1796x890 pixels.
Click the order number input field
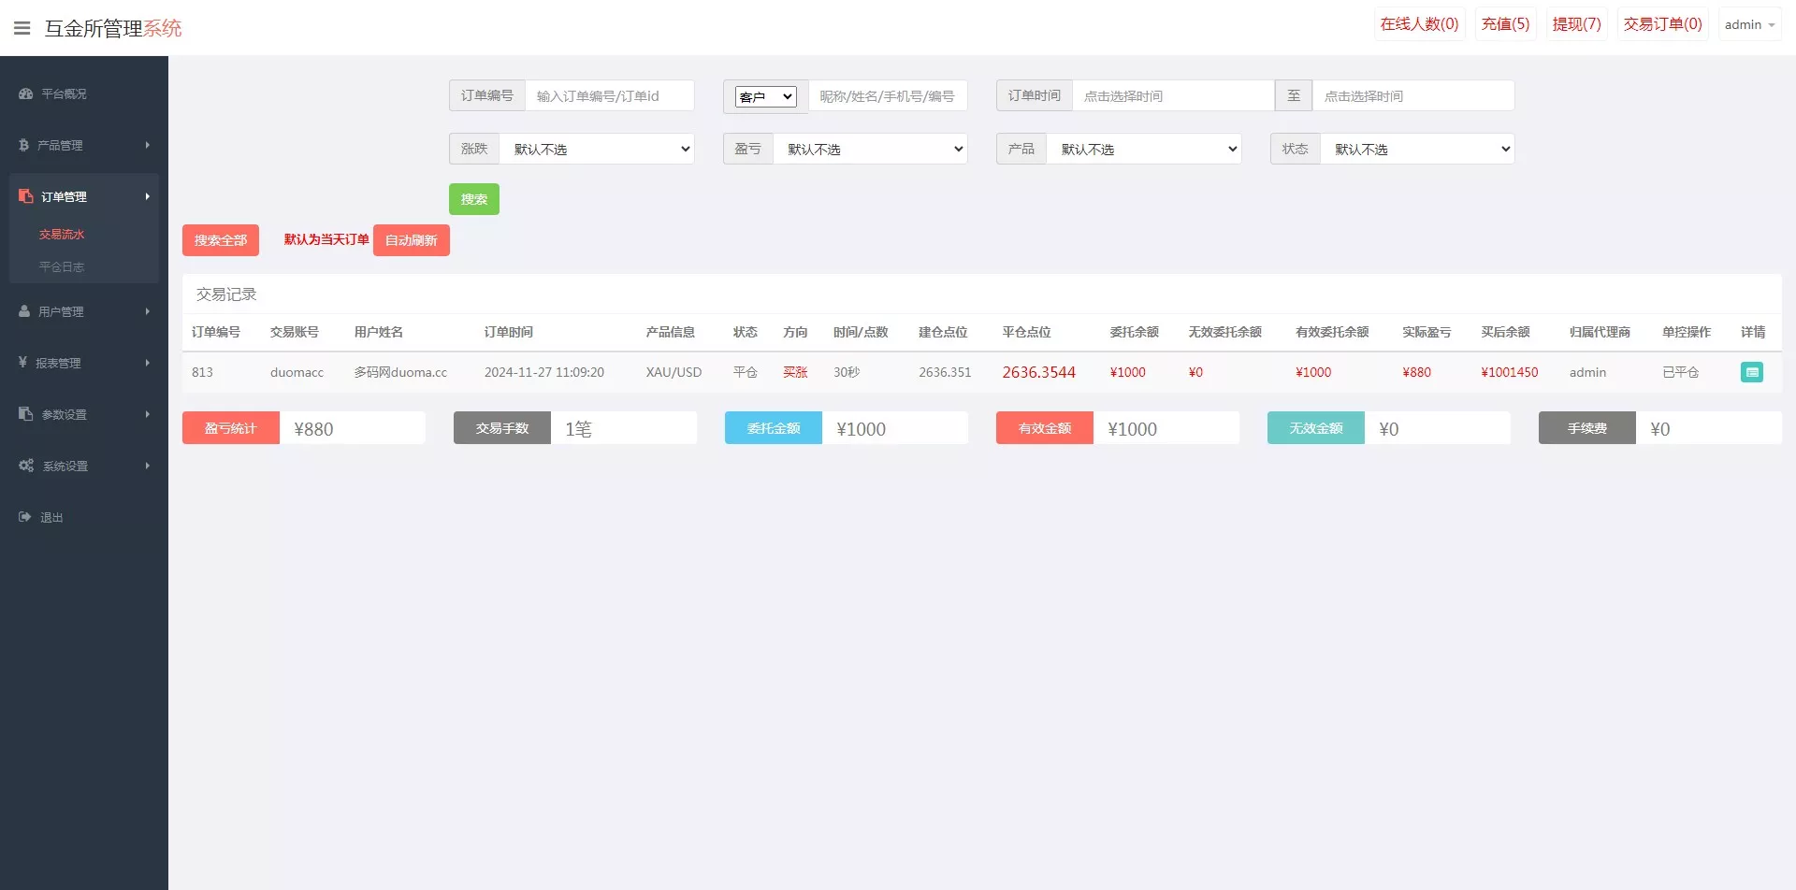[609, 95]
